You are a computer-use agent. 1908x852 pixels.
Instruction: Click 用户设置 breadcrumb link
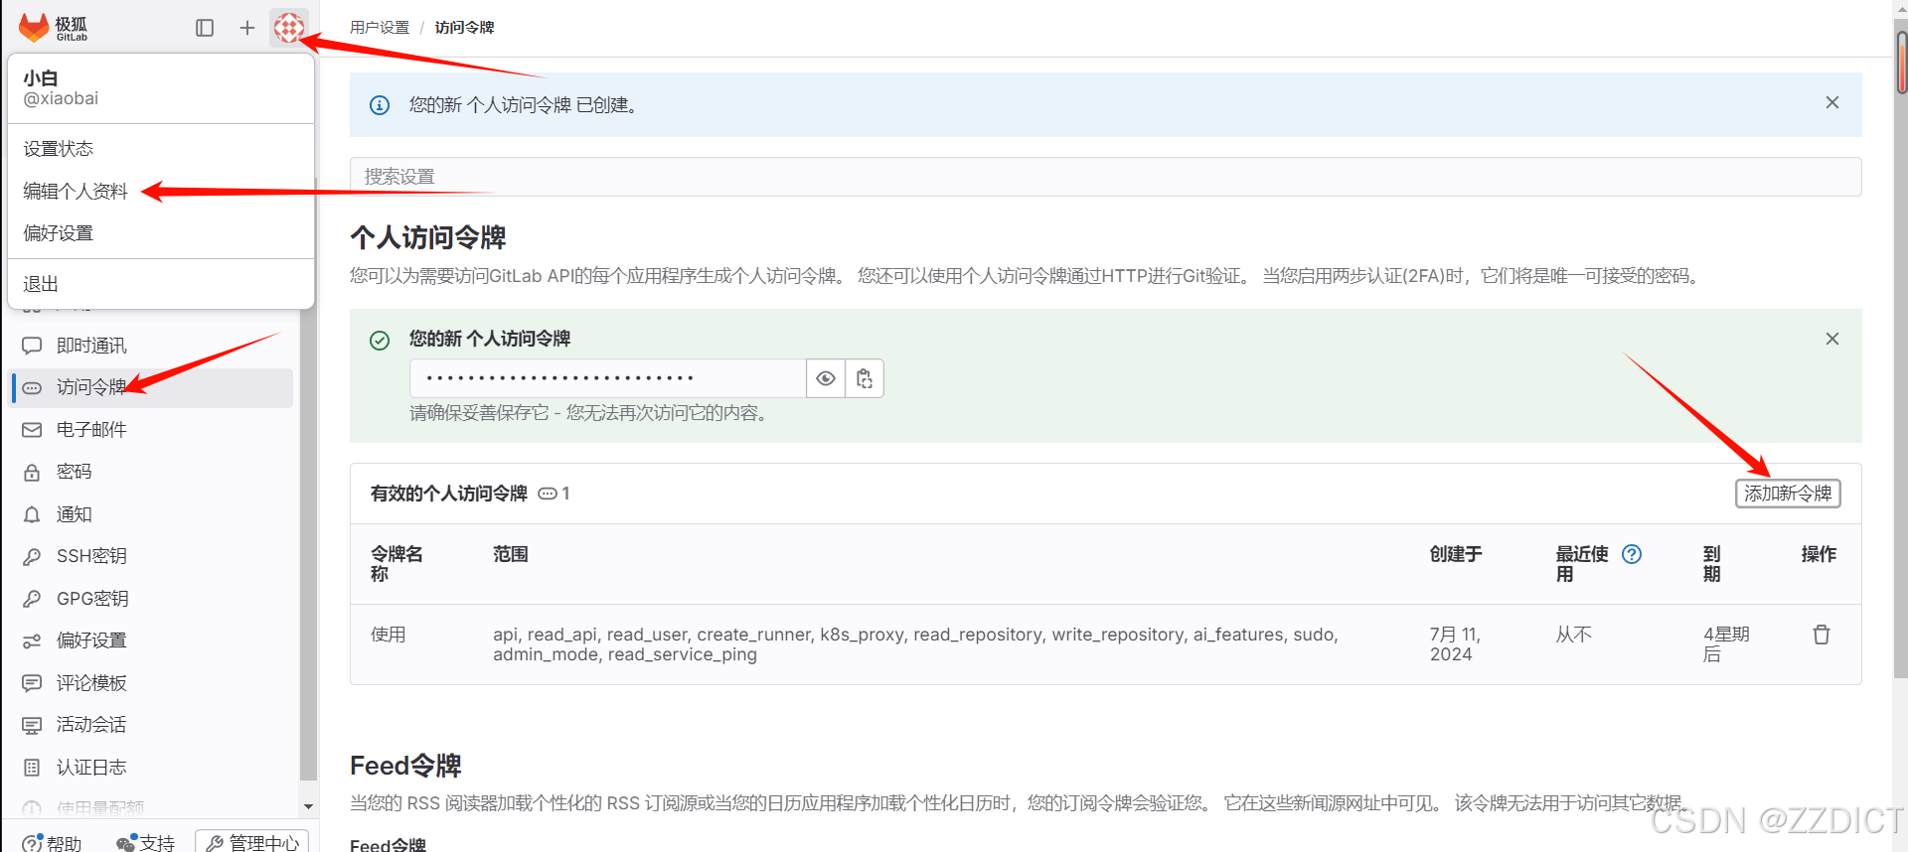tap(380, 28)
